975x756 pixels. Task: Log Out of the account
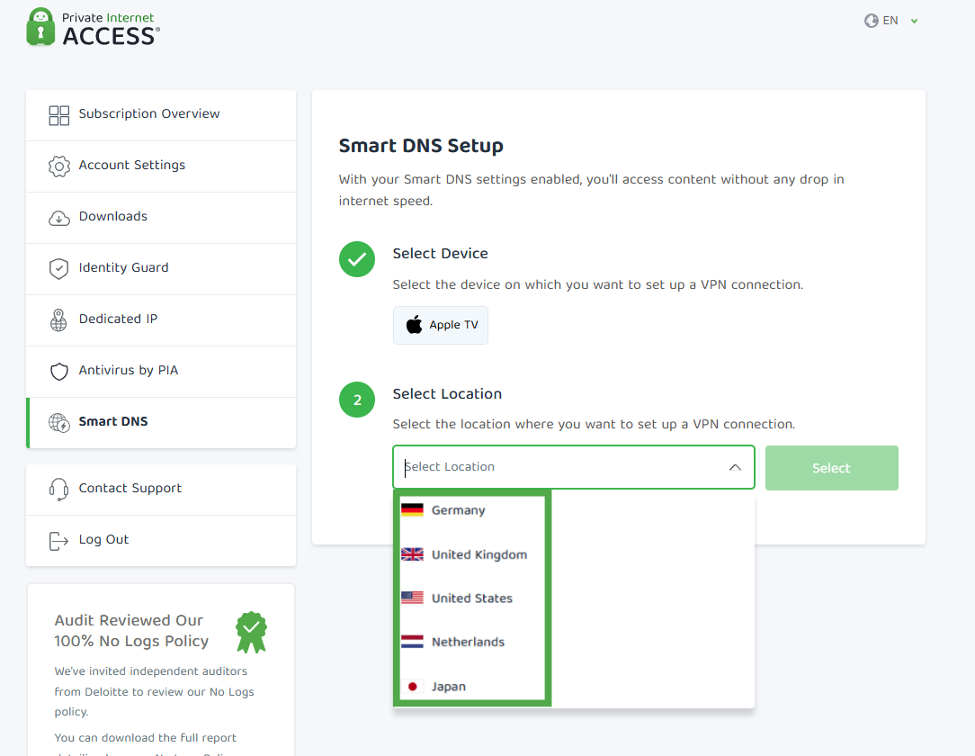(x=161, y=541)
